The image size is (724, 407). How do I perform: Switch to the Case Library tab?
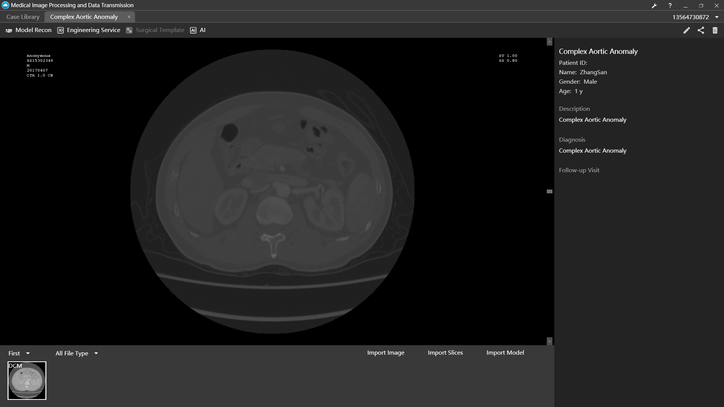coord(23,17)
